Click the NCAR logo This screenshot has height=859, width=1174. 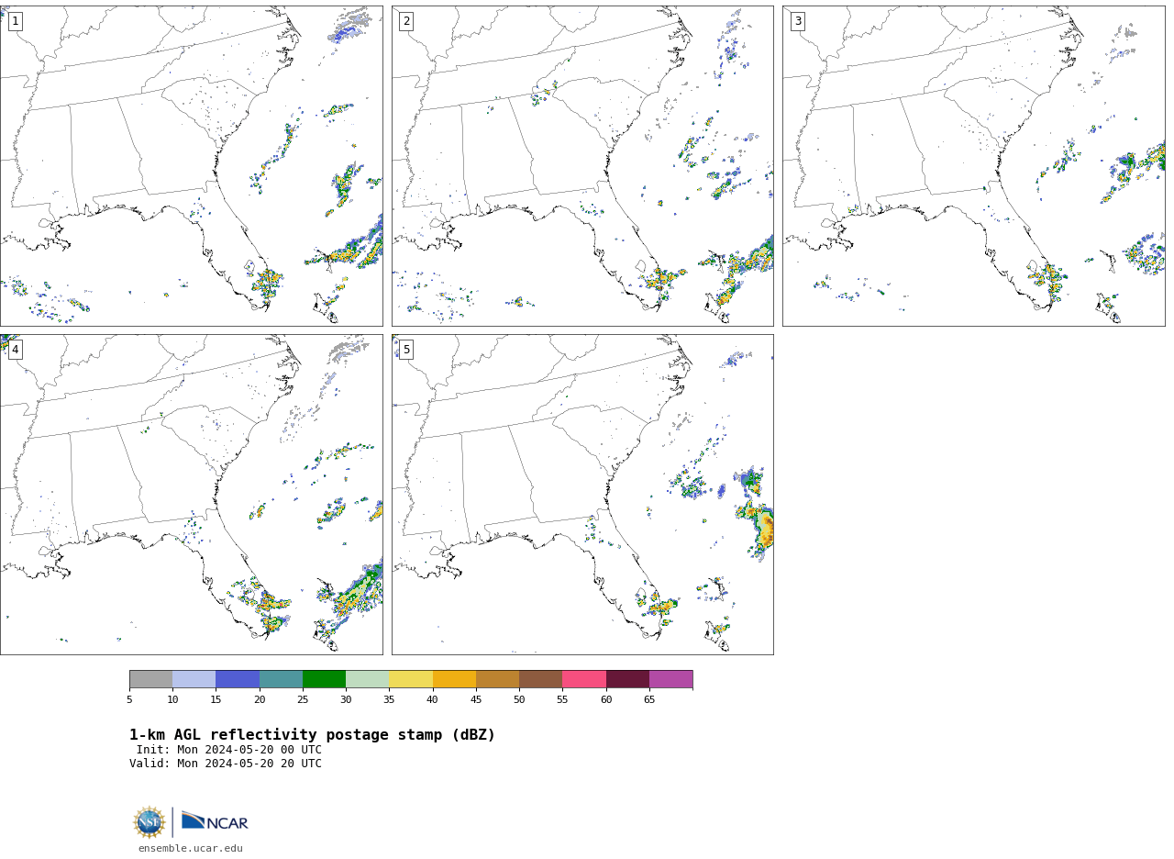(x=215, y=821)
